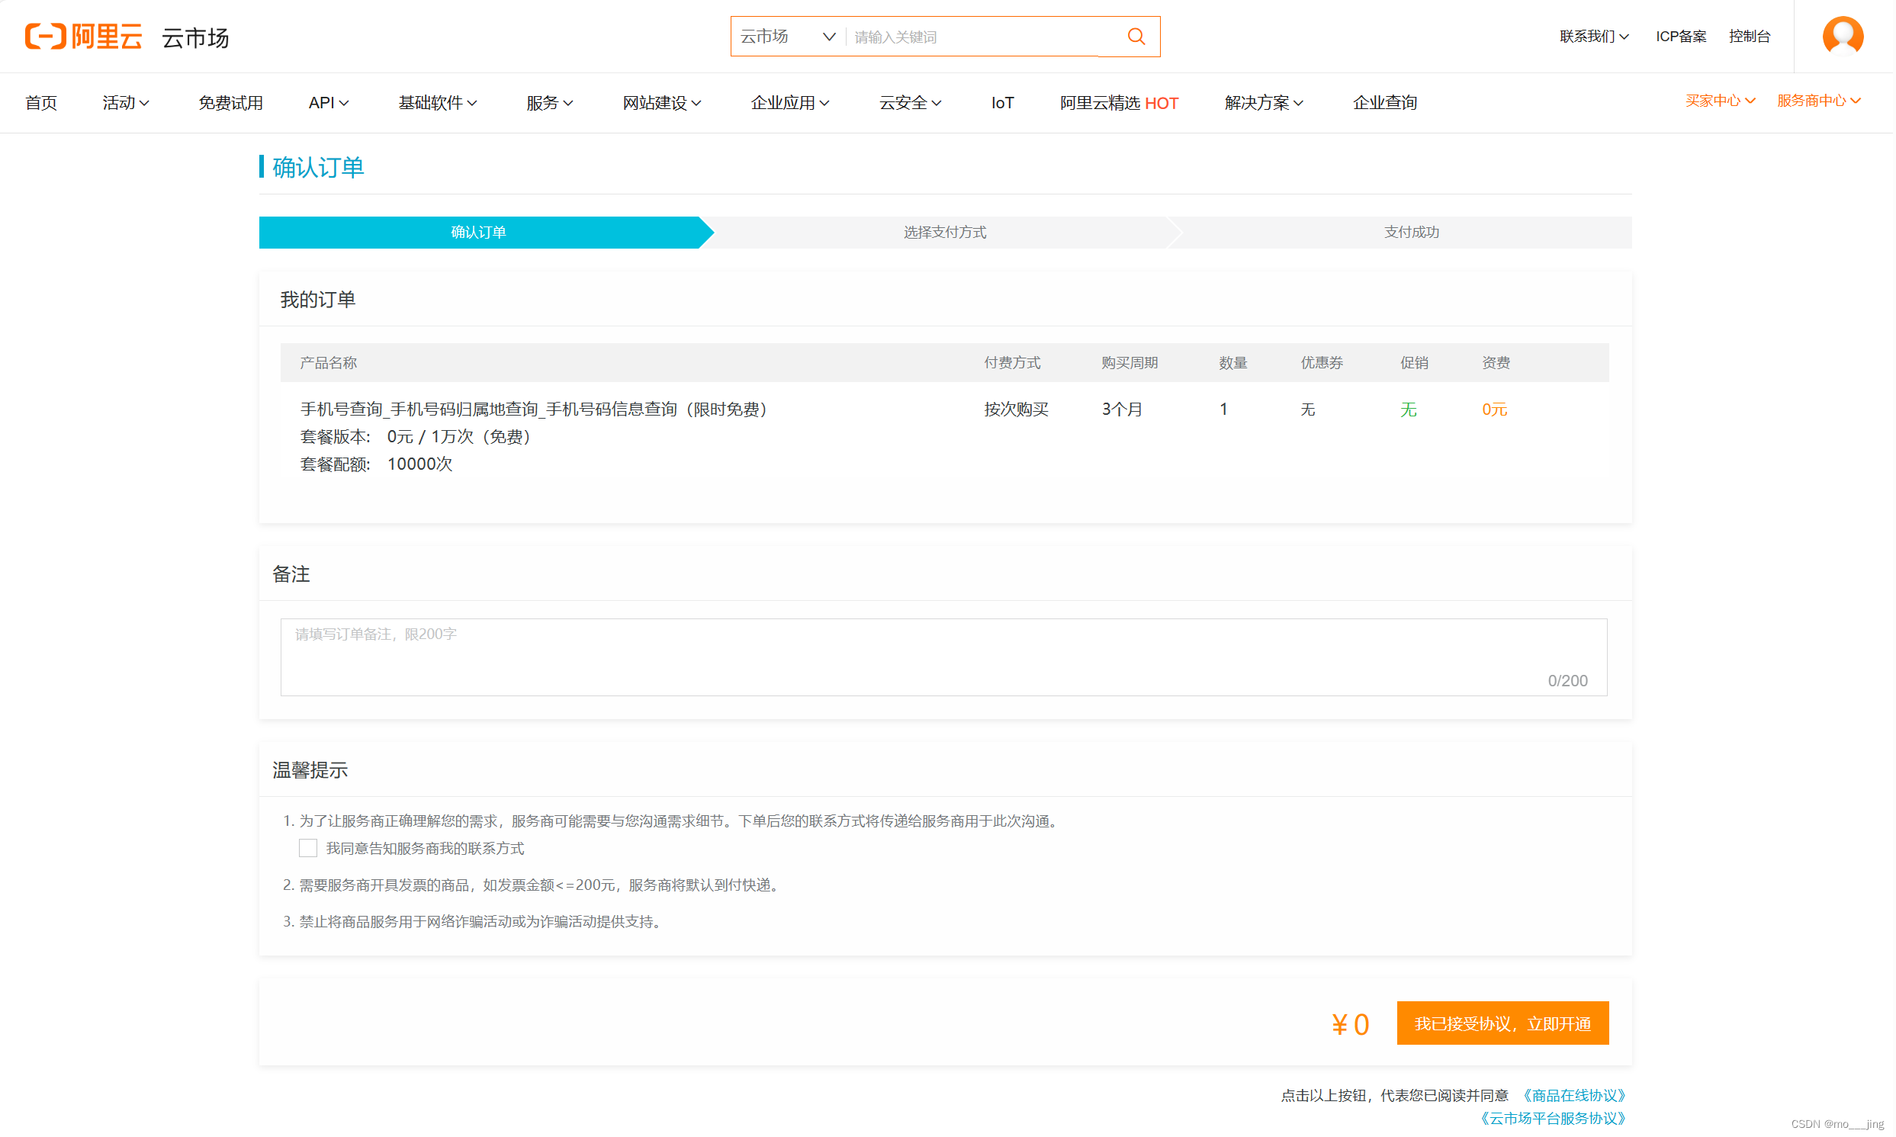This screenshot has width=1896, height=1137.
Task: Open the 服务商中心 dropdown menu
Action: tap(1818, 101)
